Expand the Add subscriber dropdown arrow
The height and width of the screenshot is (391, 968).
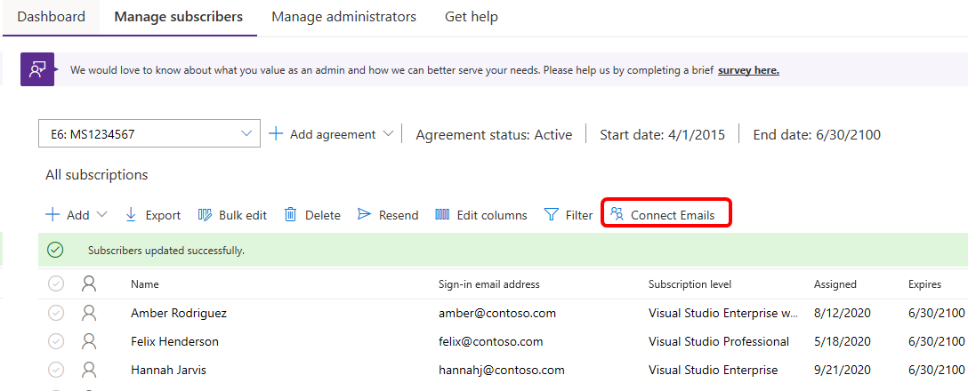coord(101,215)
